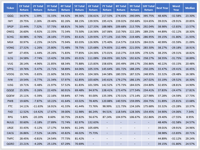The width and height of the screenshot is (200, 150).
Task: Click the VONG ticker cell
Action: pyautogui.click(x=8, y=48)
